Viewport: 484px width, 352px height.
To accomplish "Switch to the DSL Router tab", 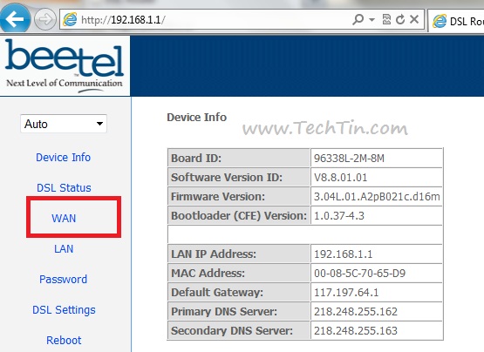I will pyautogui.click(x=456, y=21).
